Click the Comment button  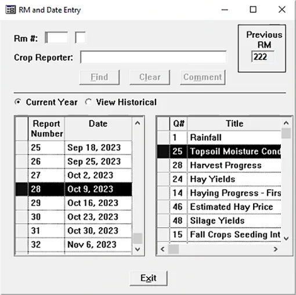pyautogui.click(x=203, y=77)
